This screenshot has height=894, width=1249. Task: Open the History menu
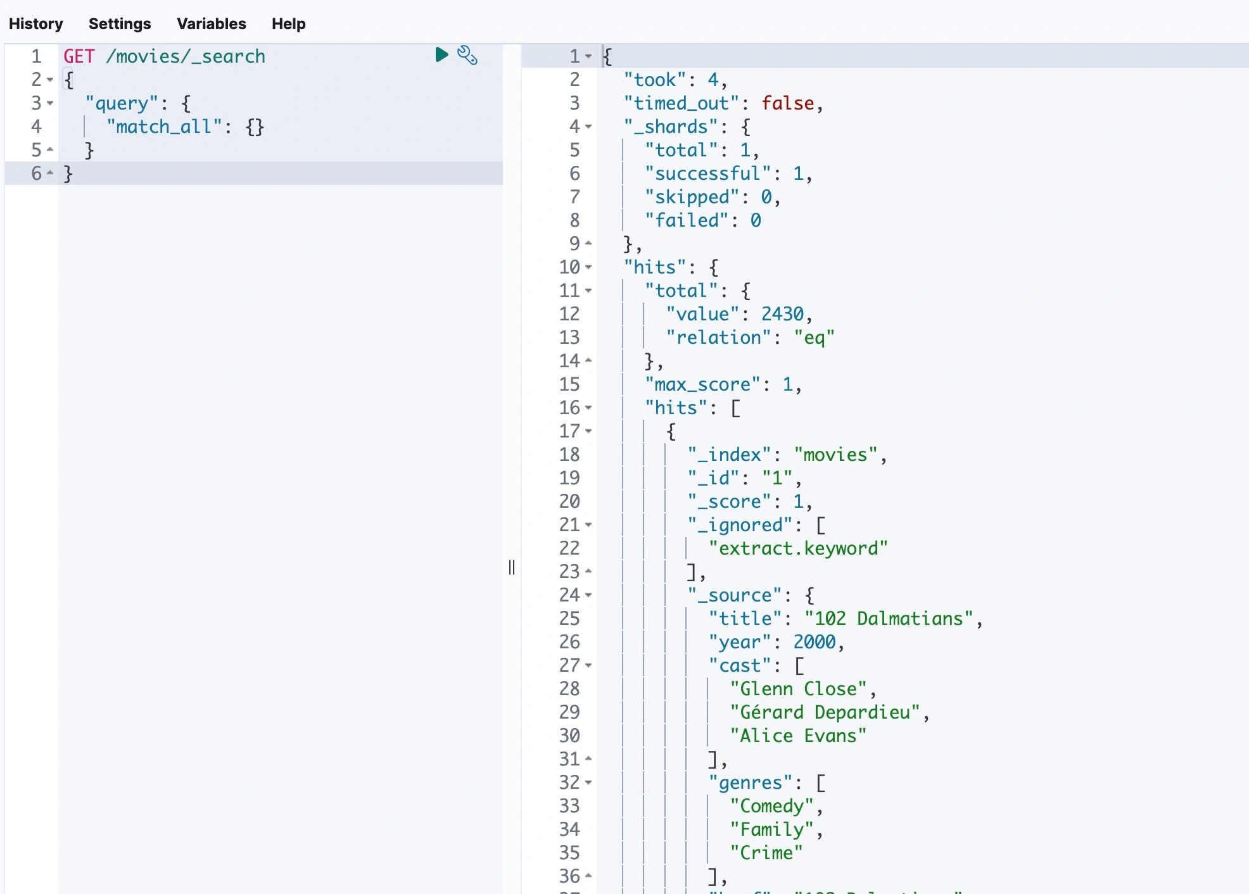click(x=36, y=23)
